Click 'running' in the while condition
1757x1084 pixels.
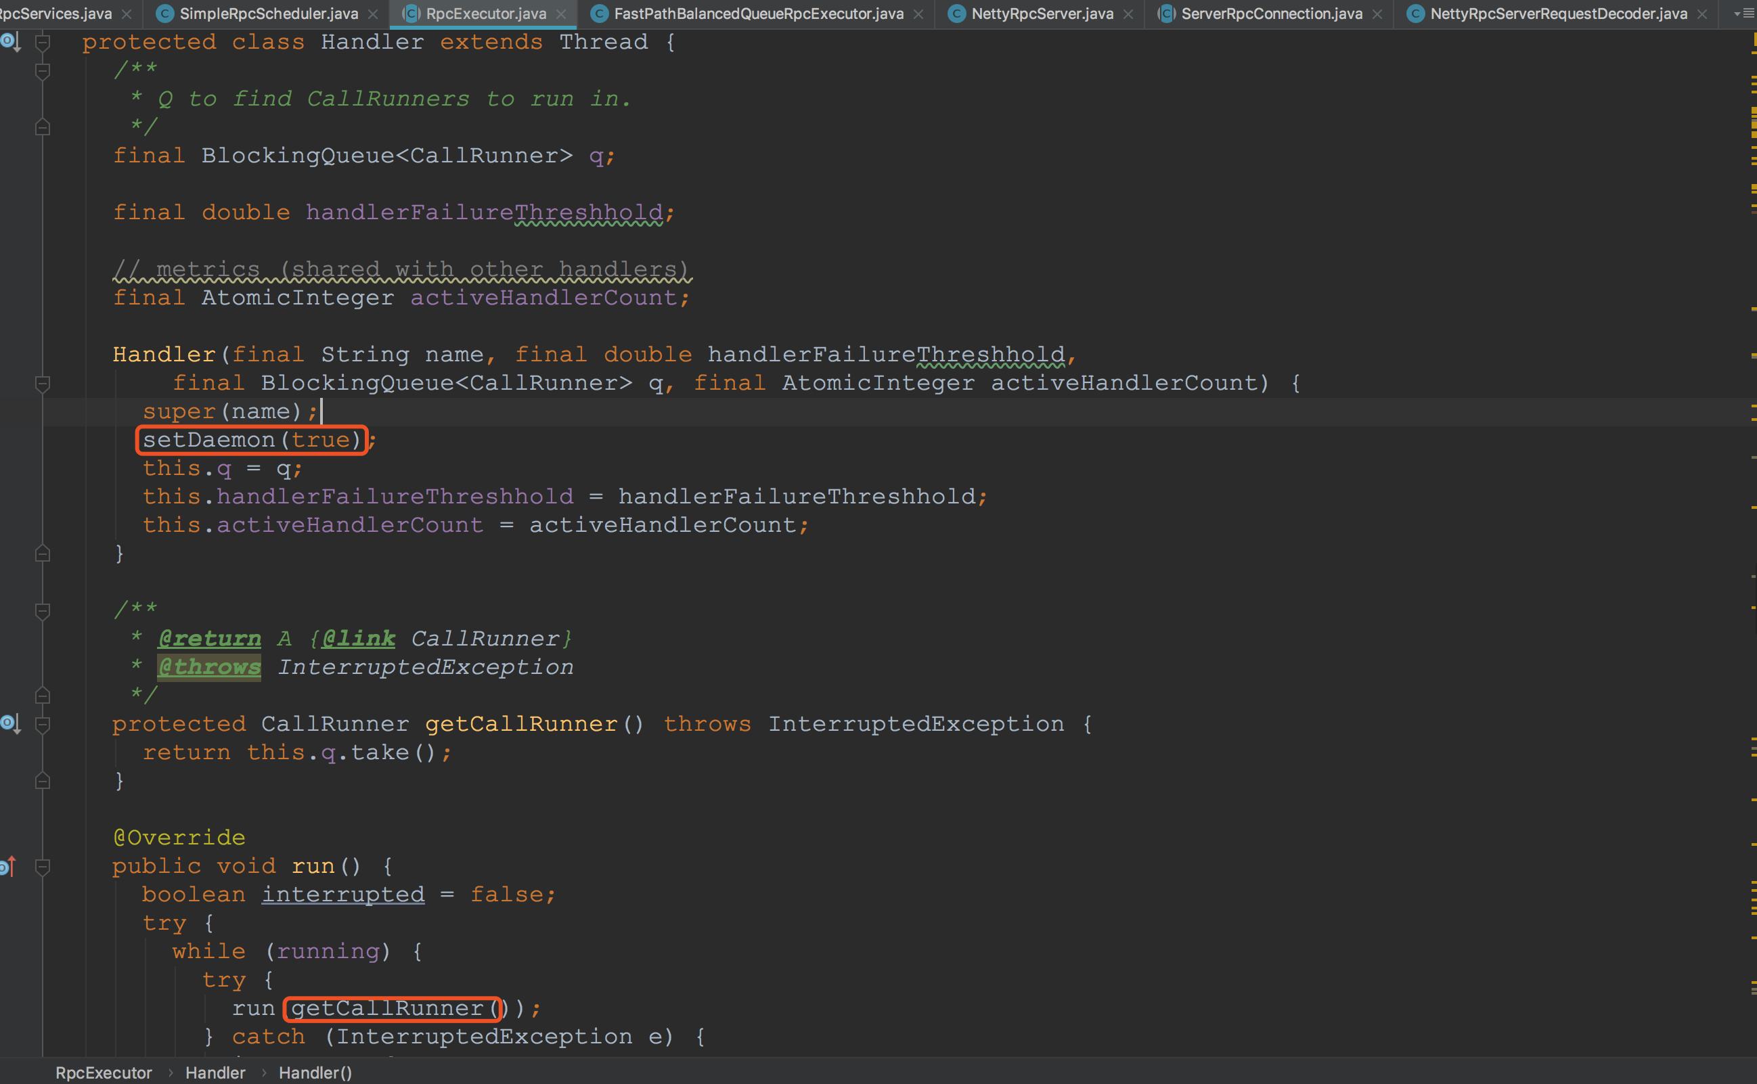[328, 951]
